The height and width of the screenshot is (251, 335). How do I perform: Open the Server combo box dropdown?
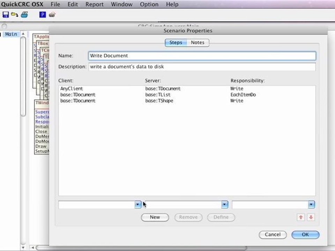[224, 205]
